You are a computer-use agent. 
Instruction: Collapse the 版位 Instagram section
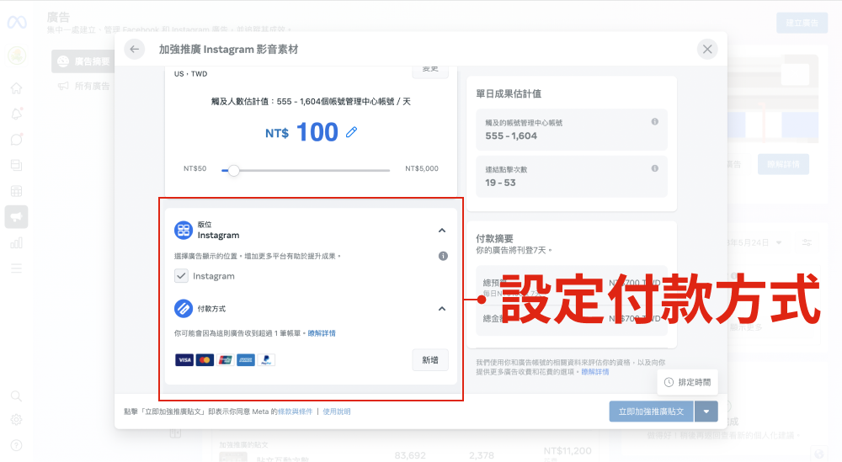(x=442, y=231)
